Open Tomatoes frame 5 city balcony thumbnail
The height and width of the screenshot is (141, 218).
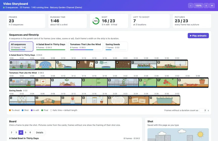point(123,83)
